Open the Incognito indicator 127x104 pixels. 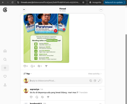point(95,2)
